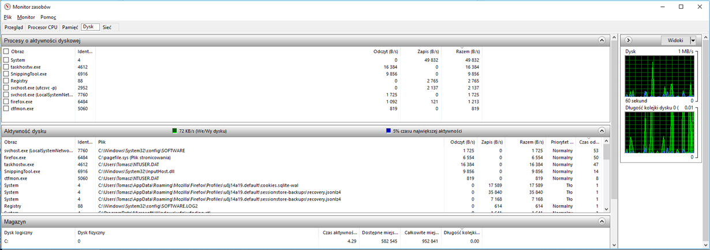Check the ctfmon.exe process checkbox
Image resolution: width=710 pixels, height=250 pixels.
click(6, 108)
